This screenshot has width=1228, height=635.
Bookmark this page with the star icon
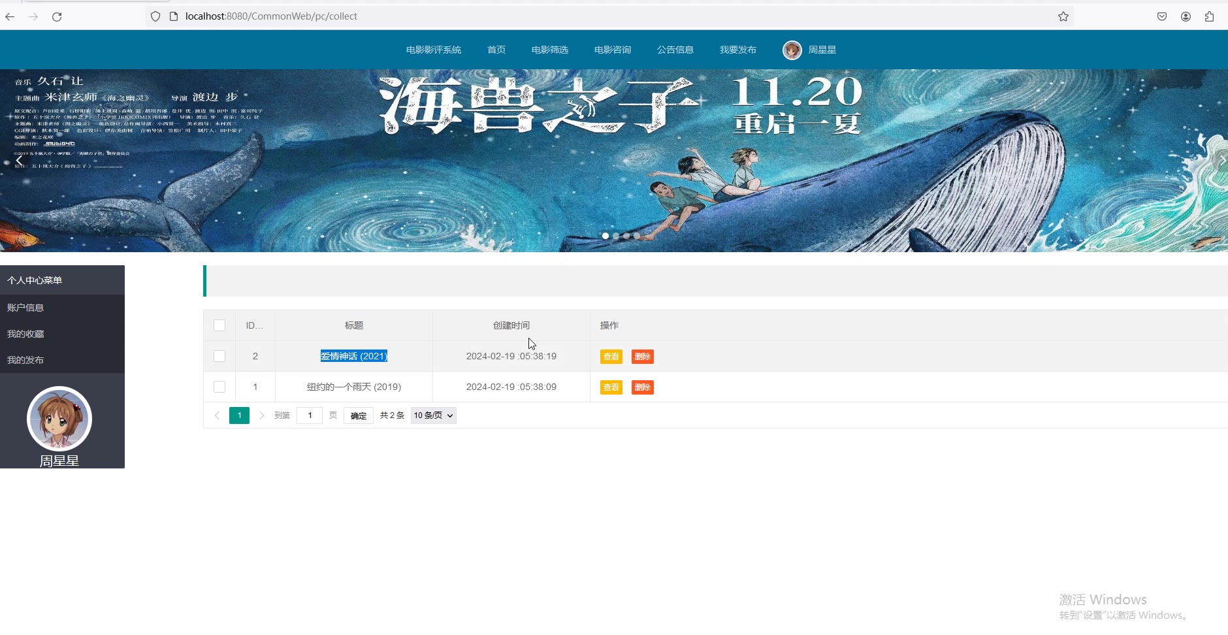pyautogui.click(x=1063, y=16)
